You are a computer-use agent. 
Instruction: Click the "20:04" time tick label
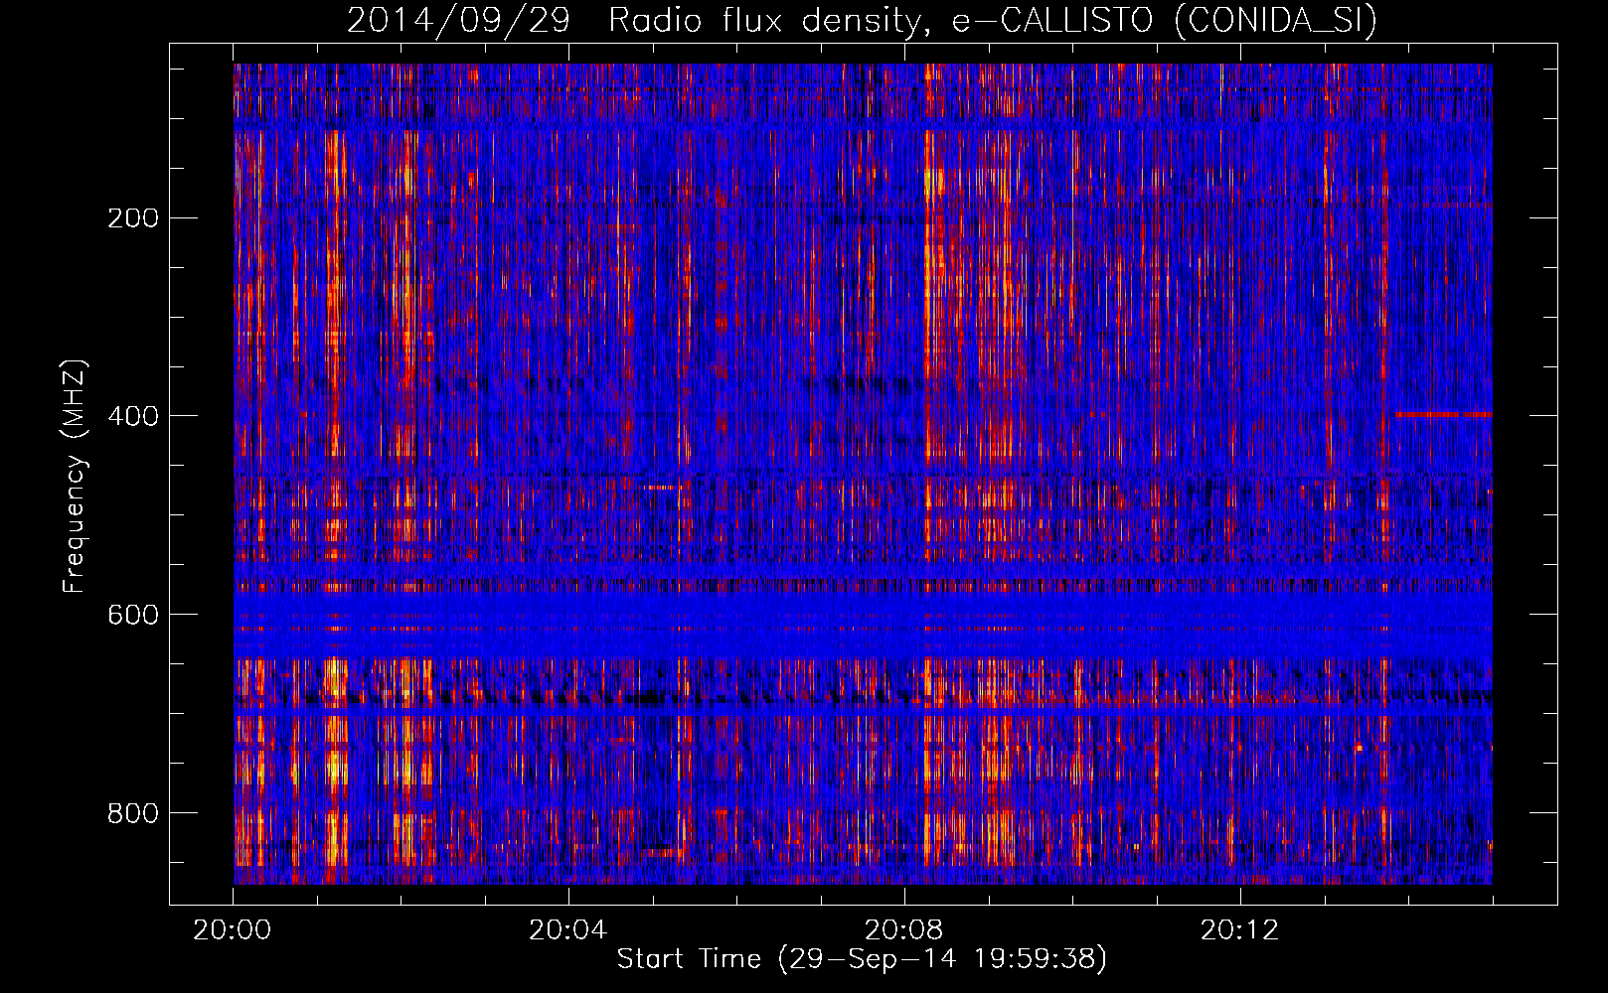(568, 930)
